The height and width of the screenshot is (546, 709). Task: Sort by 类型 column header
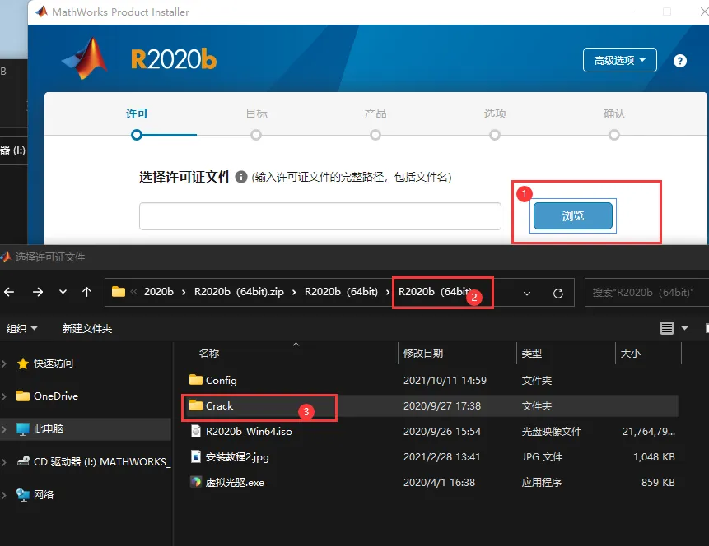[x=532, y=353]
